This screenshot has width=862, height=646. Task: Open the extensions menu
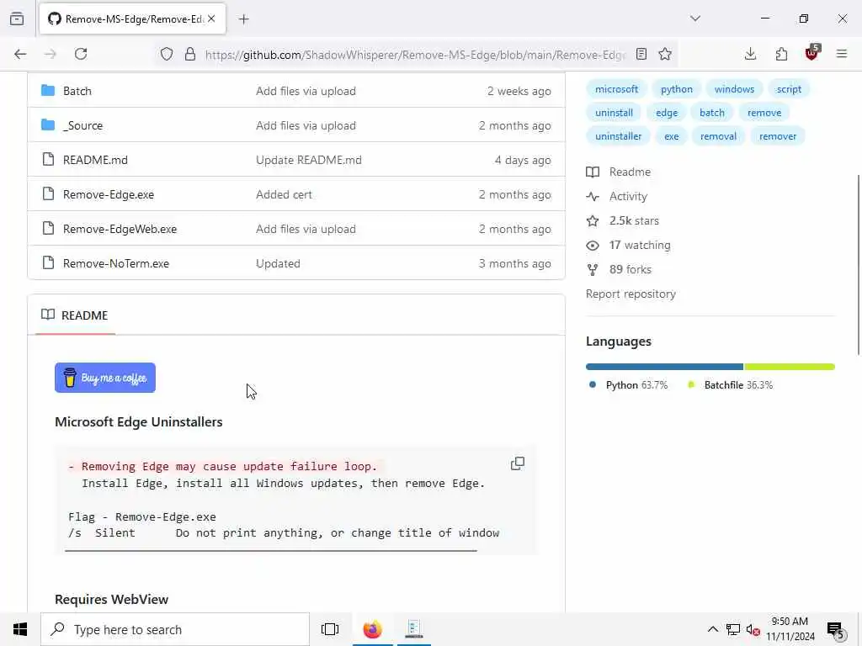(781, 54)
